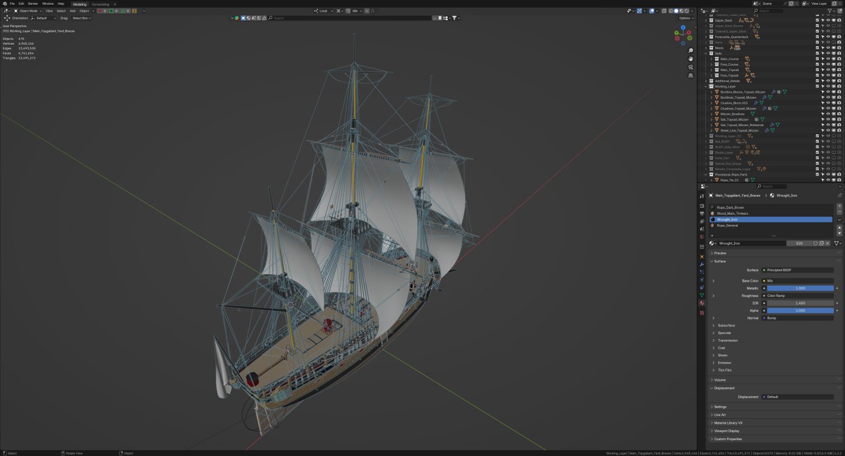Open the Orientation Default dropdown

45,18
